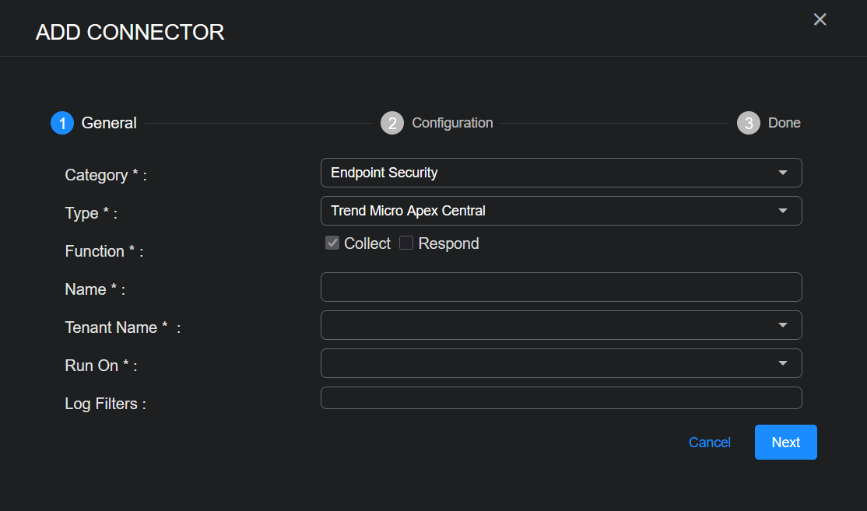Enable the Respond function checkbox
The height and width of the screenshot is (511, 867).
pos(406,243)
